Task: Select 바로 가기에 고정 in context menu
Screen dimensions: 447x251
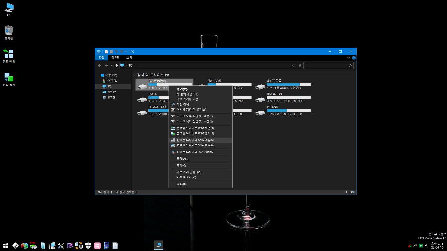Action: tap(200, 99)
